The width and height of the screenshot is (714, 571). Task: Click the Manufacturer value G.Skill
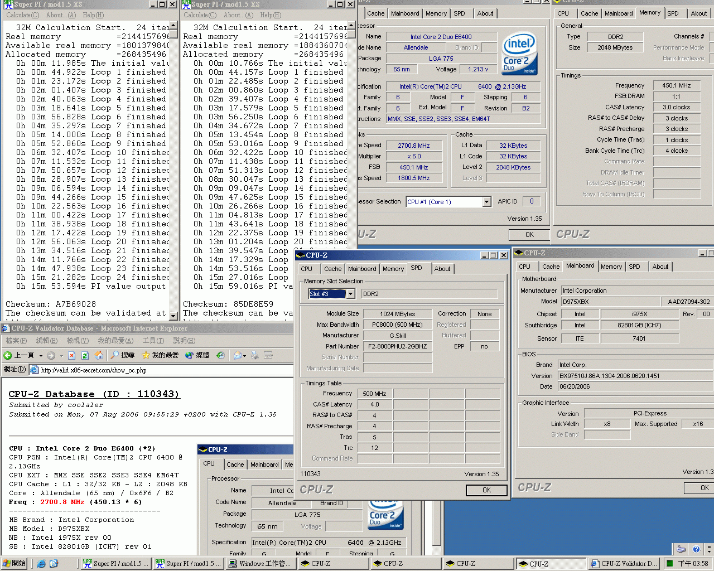point(397,336)
